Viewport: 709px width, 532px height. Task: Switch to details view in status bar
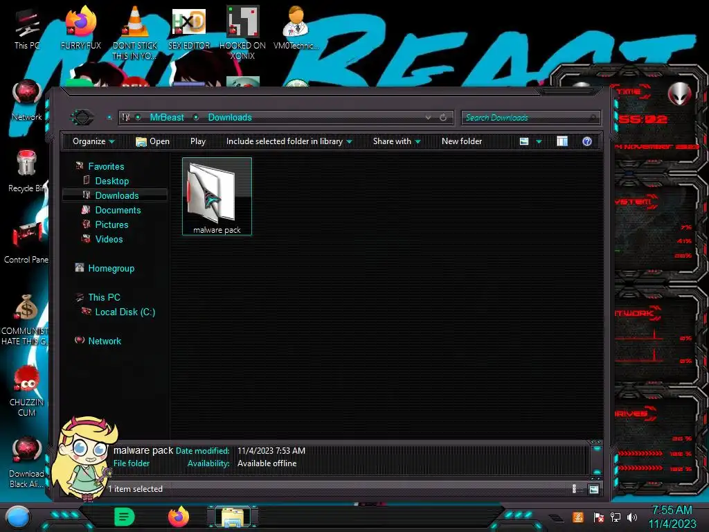coord(575,489)
